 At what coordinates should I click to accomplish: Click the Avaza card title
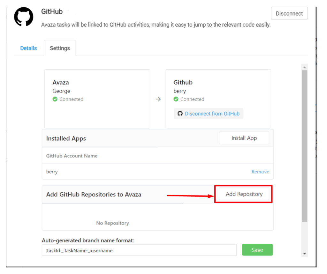[x=61, y=82]
